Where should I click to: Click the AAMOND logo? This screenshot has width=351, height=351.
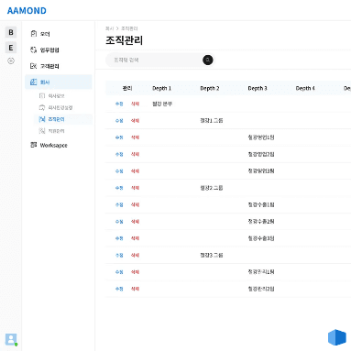coord(27,11)
